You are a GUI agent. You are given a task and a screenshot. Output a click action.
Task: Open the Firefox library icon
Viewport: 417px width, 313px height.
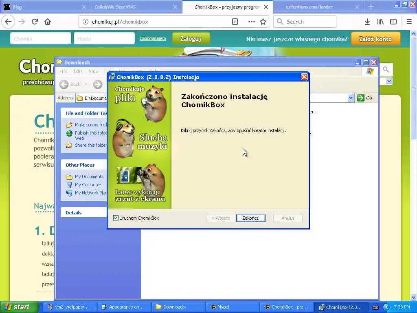click(380, 22)
